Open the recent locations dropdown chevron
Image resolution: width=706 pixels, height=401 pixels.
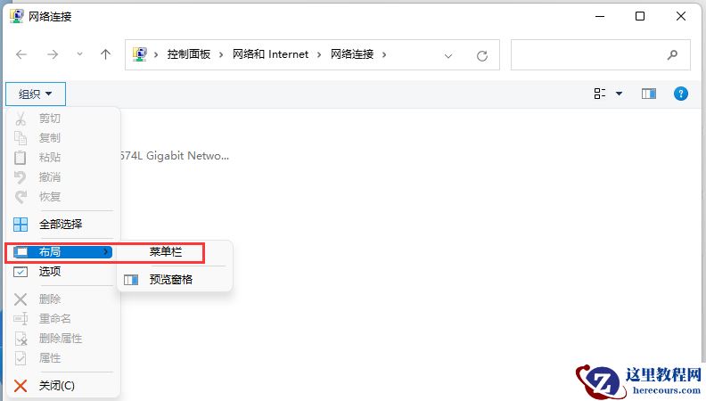(x=79, y=54)
